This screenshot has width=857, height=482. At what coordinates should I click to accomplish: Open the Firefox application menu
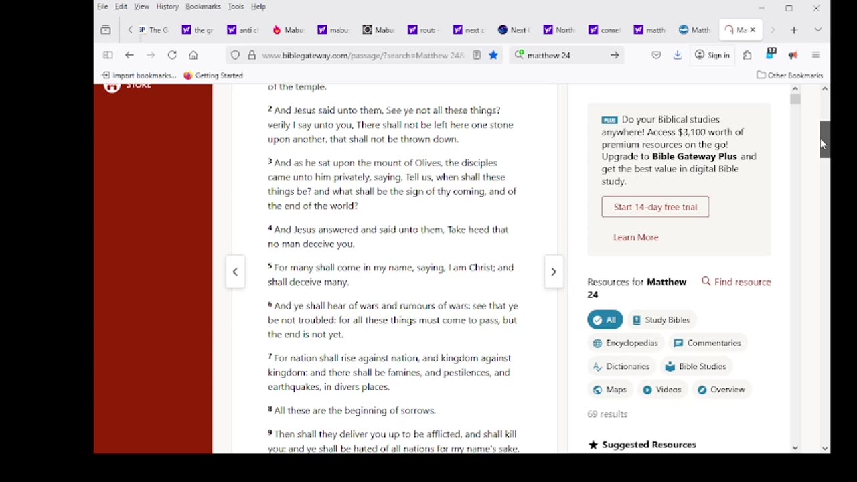click(815, 55)
